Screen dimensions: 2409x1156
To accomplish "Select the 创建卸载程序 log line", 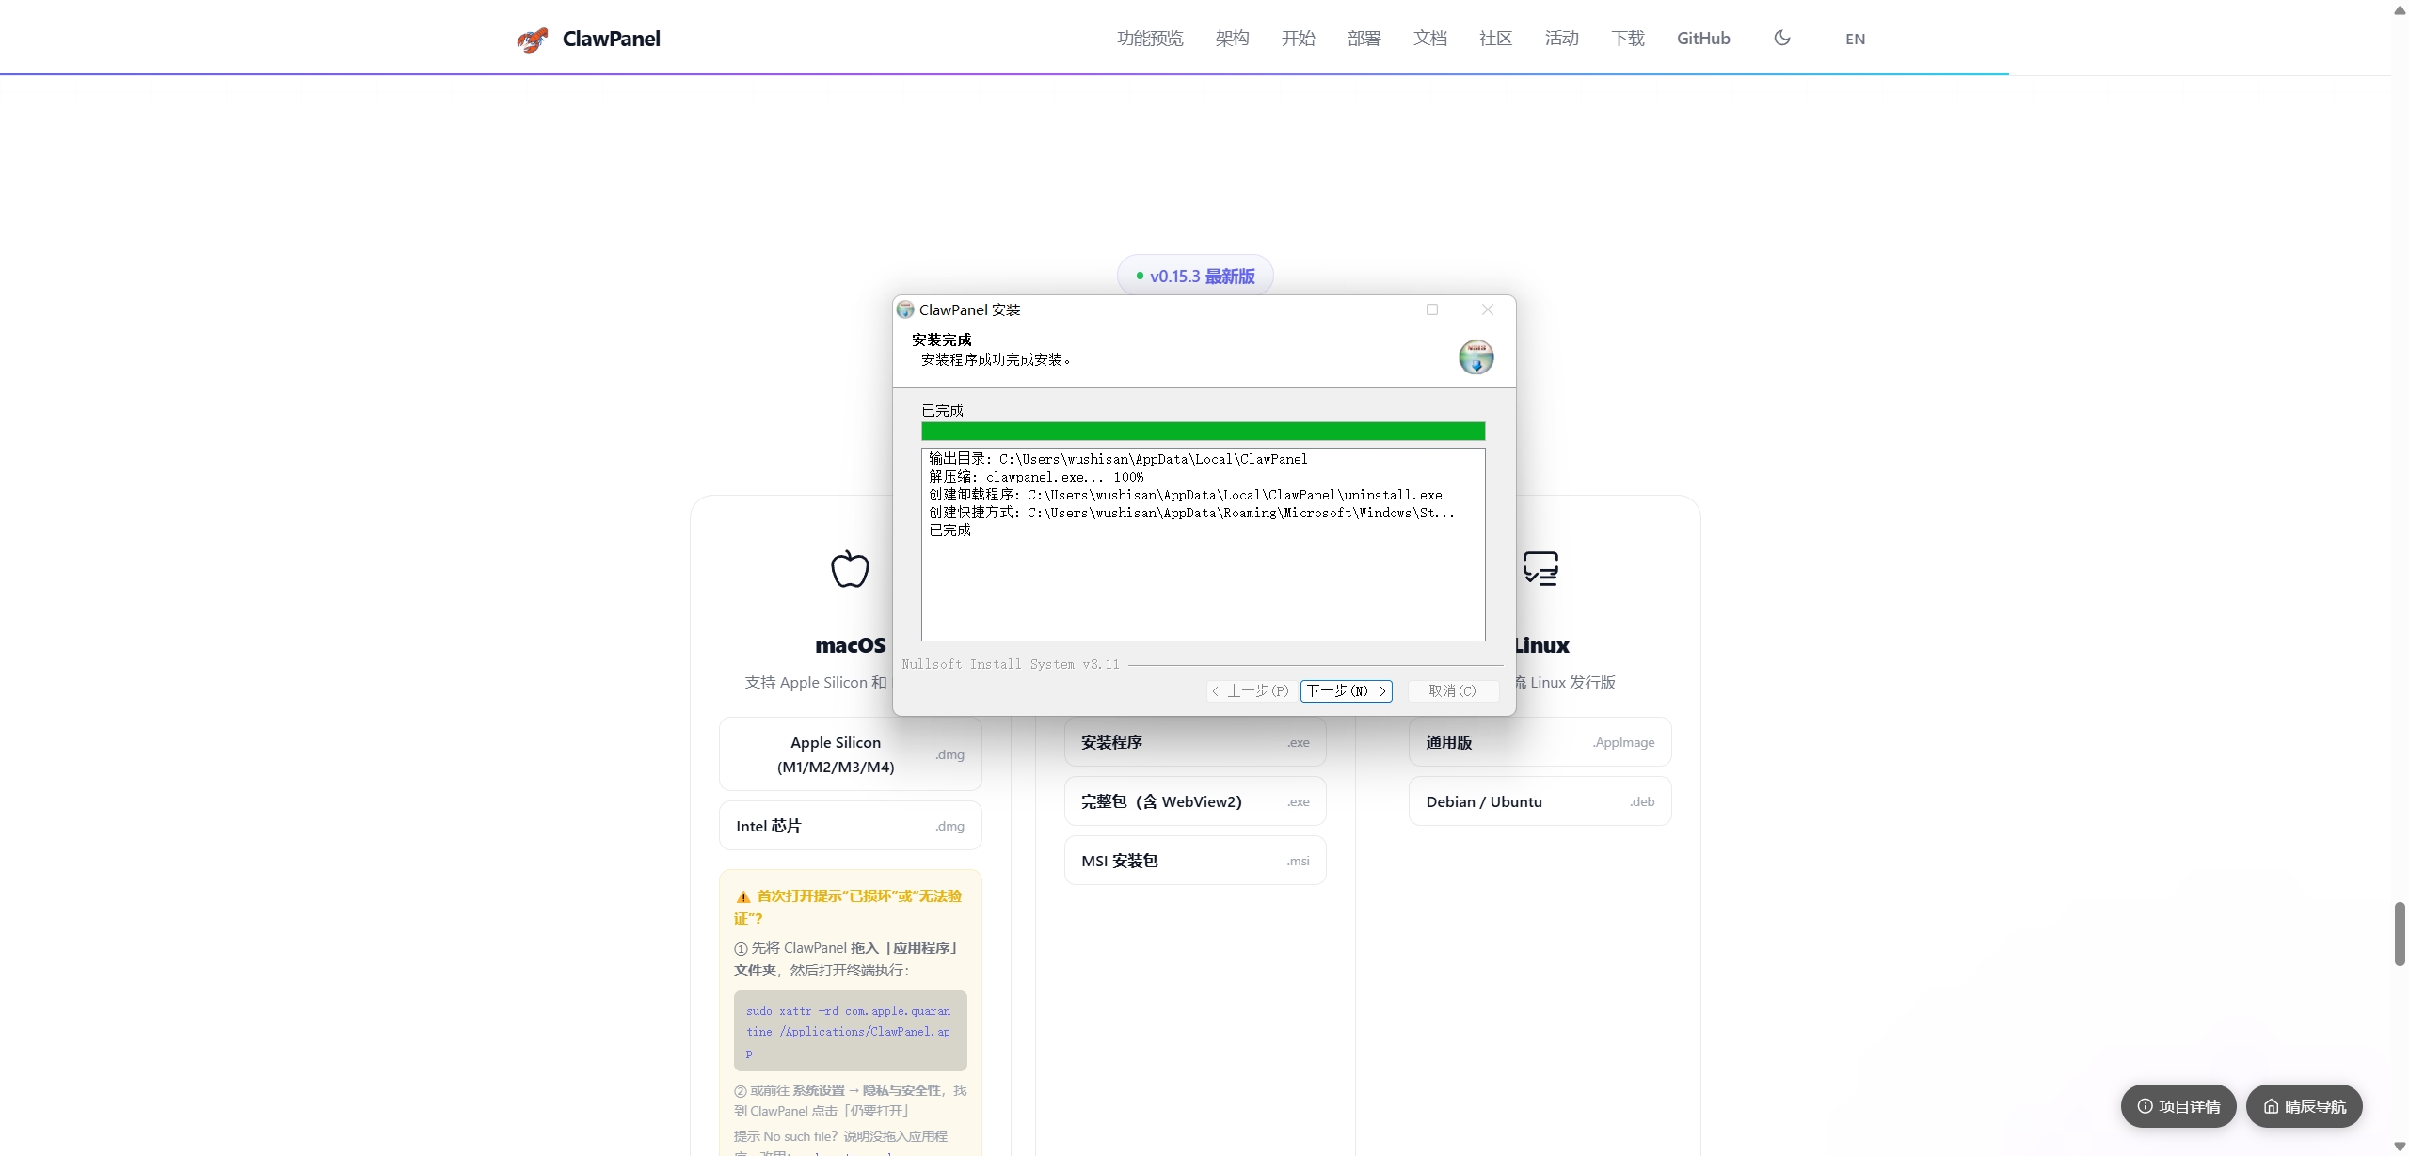I will (x=1186, y=495).
